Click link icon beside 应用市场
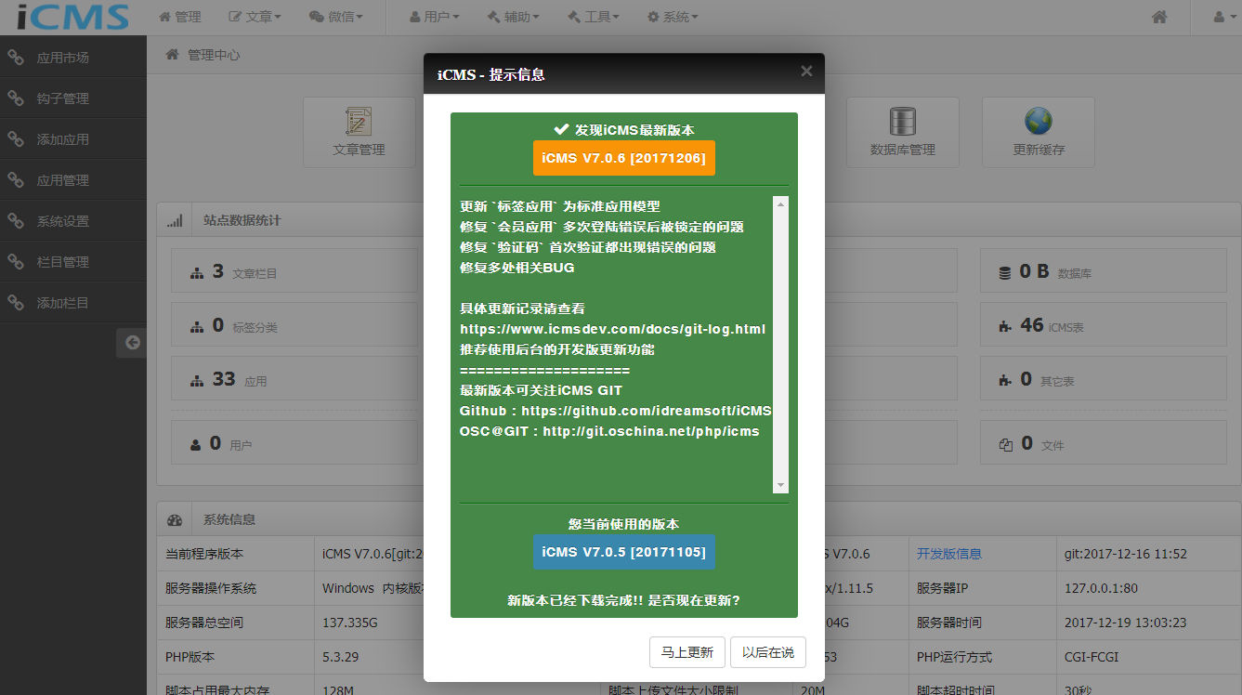This screenshot has height=695, width=1242. tap(16, 58)
